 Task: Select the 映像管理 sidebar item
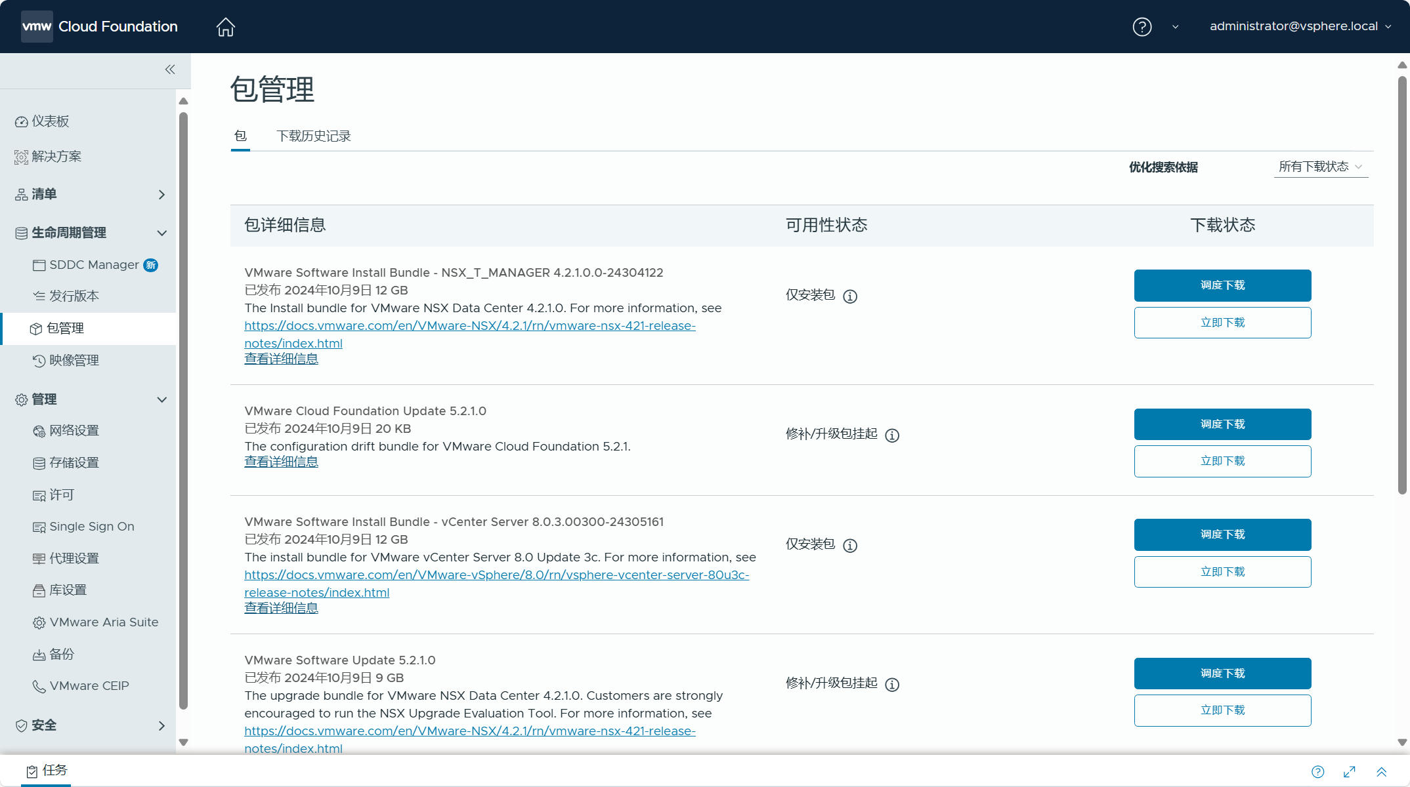click(x=74, y=361)
